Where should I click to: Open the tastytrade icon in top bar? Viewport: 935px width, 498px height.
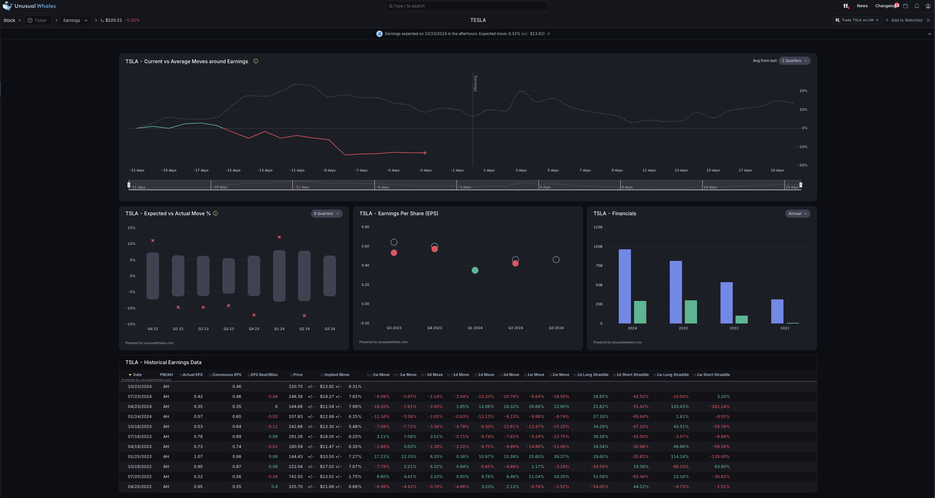[x=846, y=6]
